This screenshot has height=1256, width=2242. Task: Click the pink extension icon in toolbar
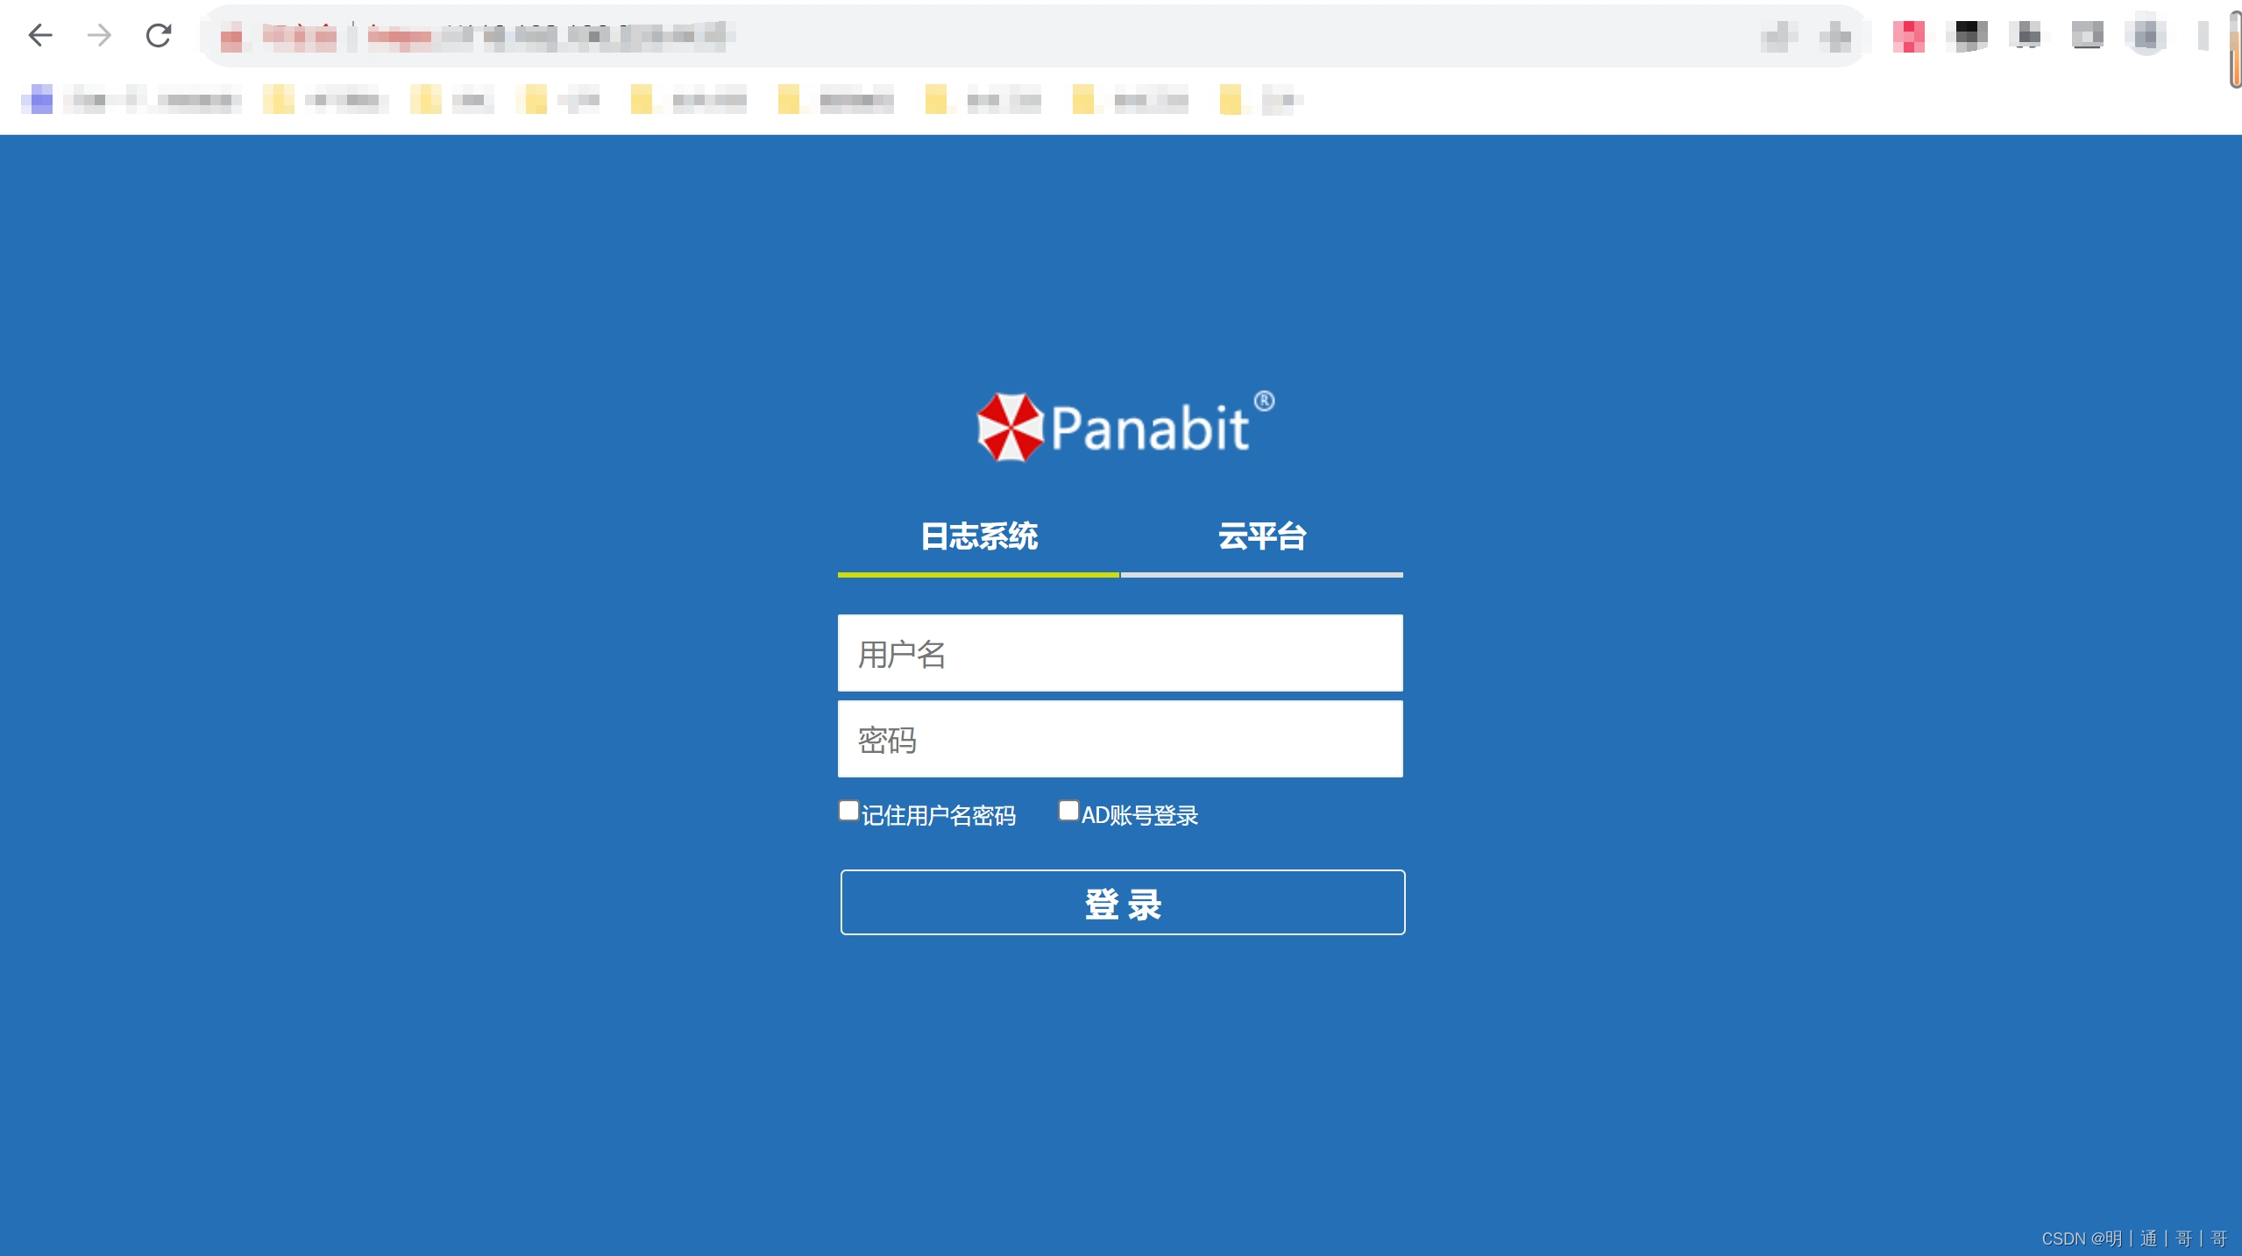1909,36
